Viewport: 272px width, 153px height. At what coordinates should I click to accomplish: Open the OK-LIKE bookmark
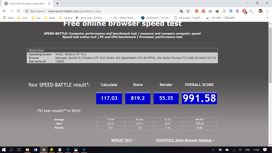point(221,18)
